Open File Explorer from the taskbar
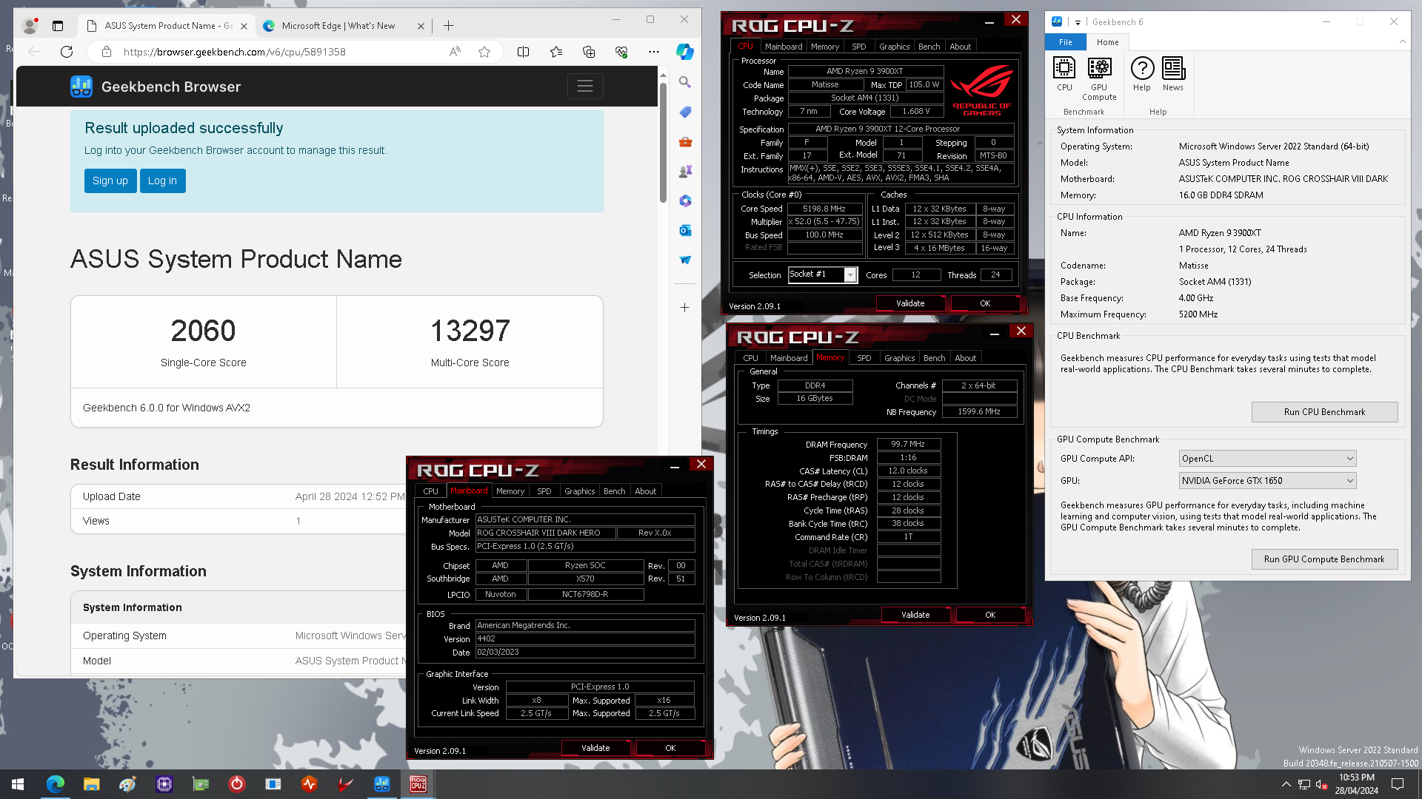Screen dimensions: 1422x799 tap(91, 784)
